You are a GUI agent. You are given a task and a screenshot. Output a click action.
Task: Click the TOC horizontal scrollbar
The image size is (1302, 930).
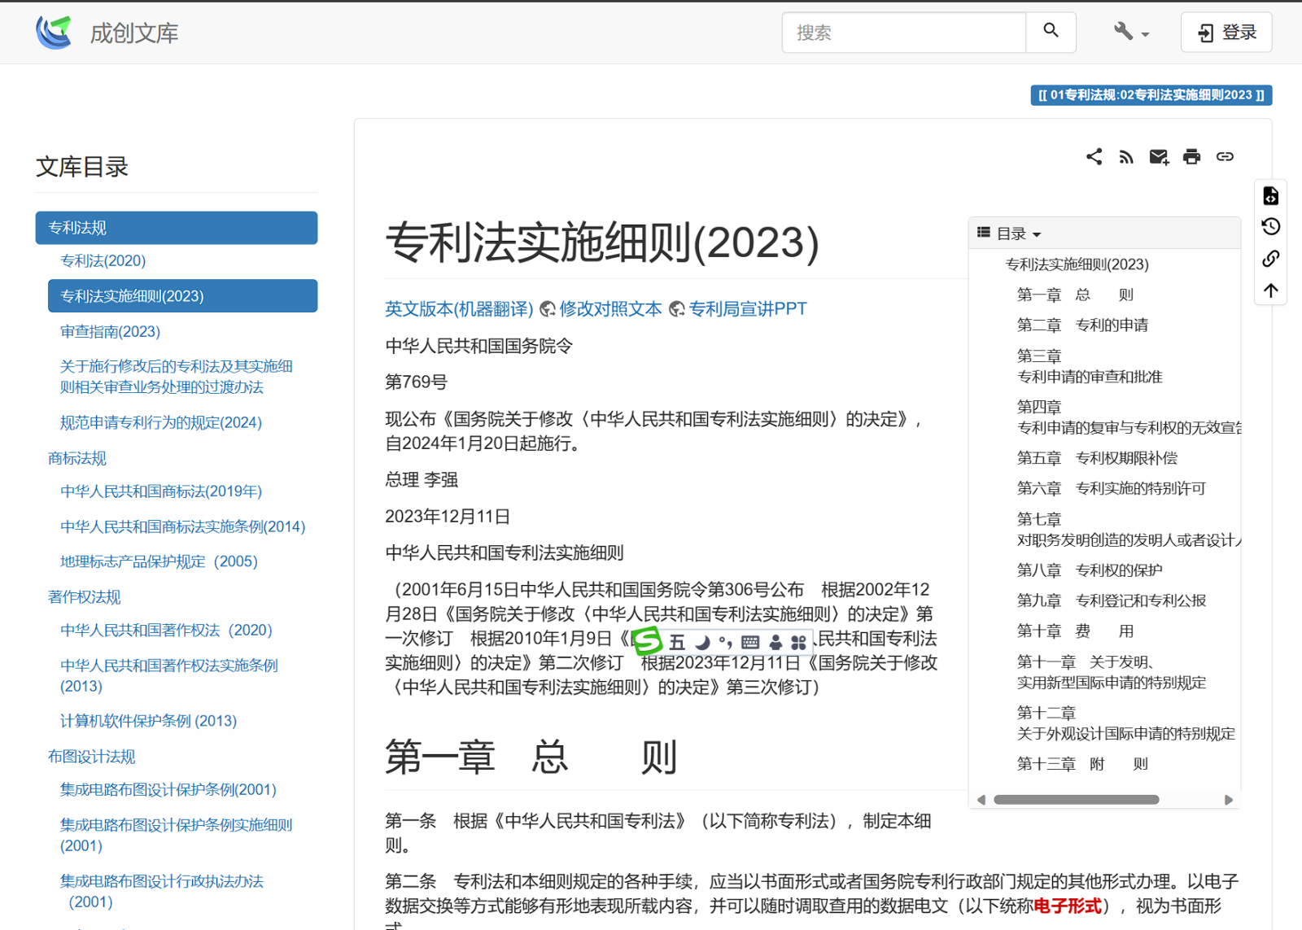click(x=1076, y=800)
